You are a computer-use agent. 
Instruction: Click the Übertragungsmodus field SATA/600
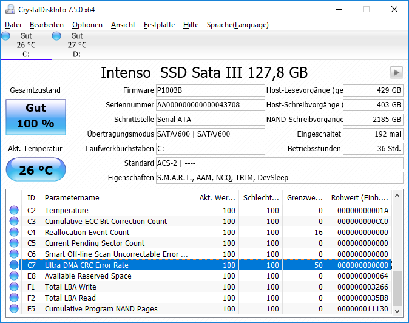tap(210, 134)
